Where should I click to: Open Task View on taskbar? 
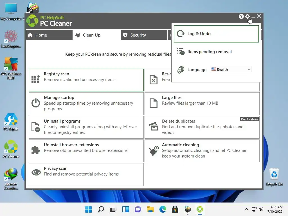tap(113, 209)
